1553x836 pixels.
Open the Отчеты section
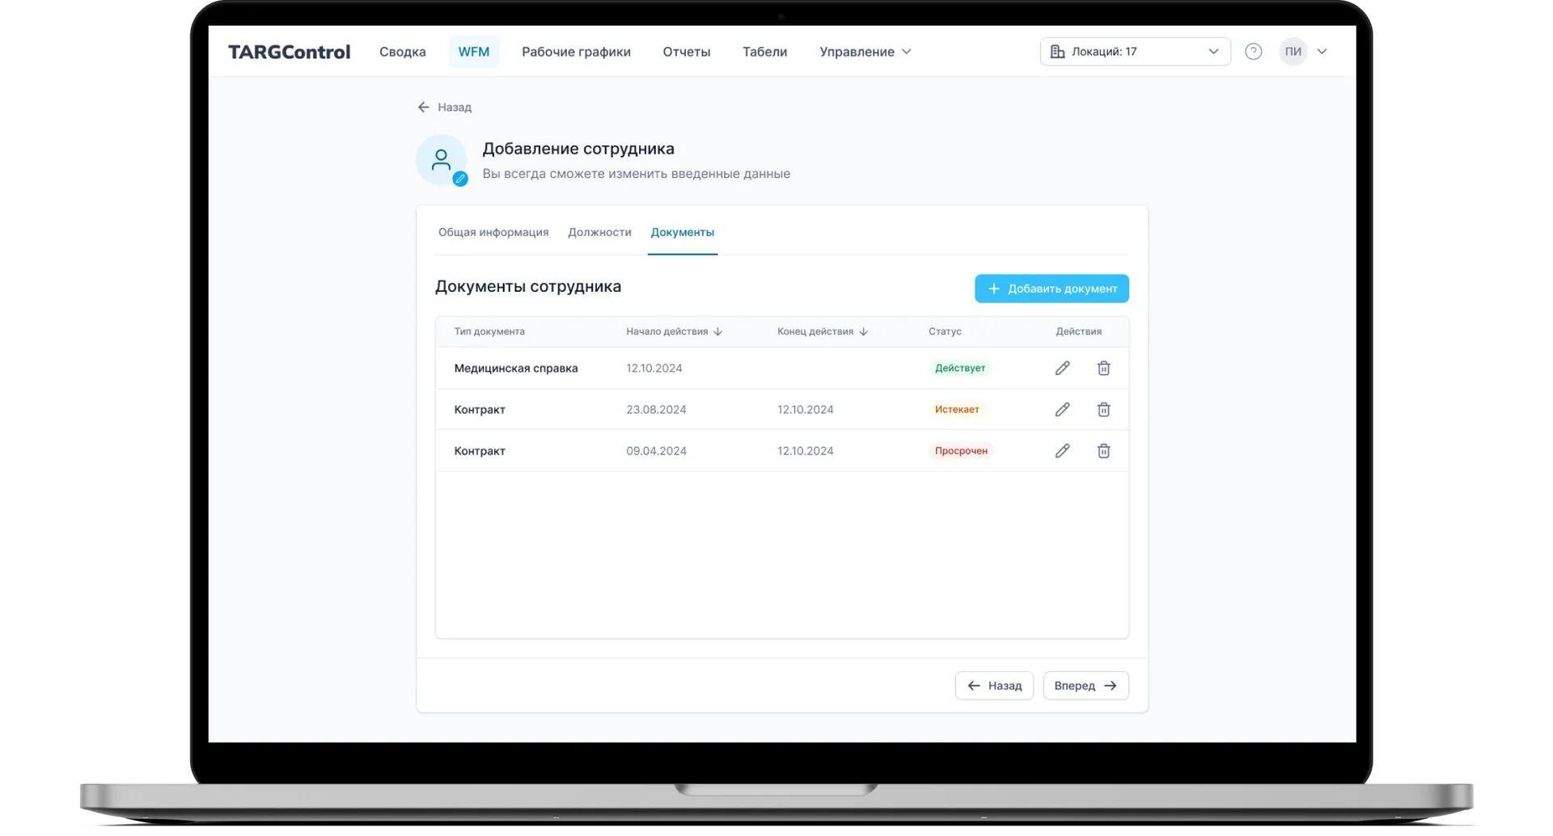(x=686, y=52)
